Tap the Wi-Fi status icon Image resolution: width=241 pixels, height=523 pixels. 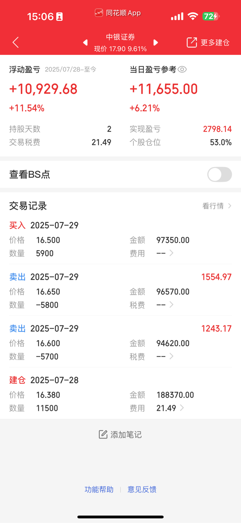pos(193,16)
